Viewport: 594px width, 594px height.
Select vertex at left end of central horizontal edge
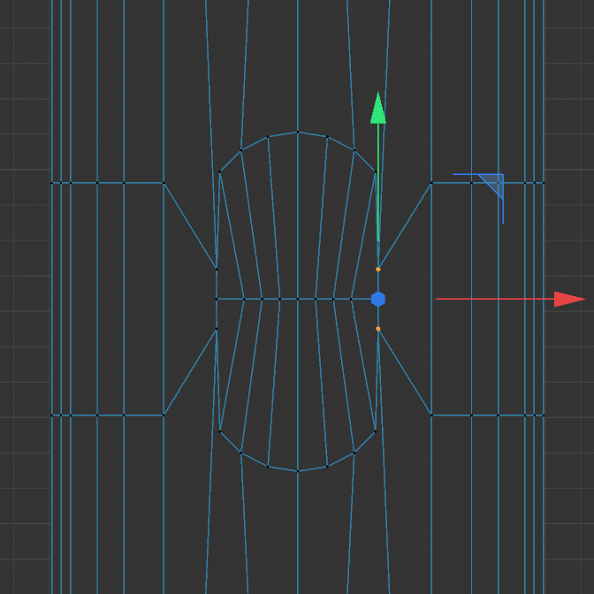[x=217, y=299]
